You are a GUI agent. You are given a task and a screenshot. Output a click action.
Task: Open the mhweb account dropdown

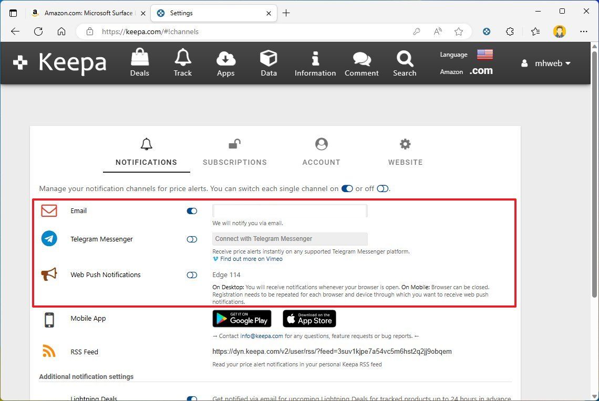pos(546,63)
